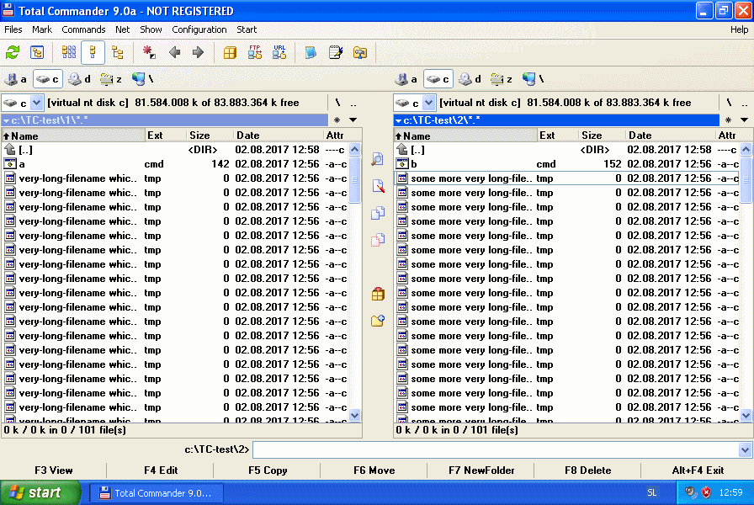Viewport: 754px width, 505px height.
Task: Click the pack files toolbar icon
Action: click(x=230, y=52)
